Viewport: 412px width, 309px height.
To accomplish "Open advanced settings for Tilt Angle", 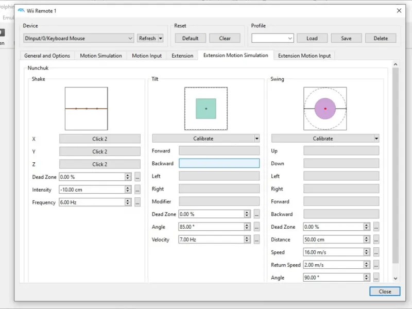I will point(256,227).
